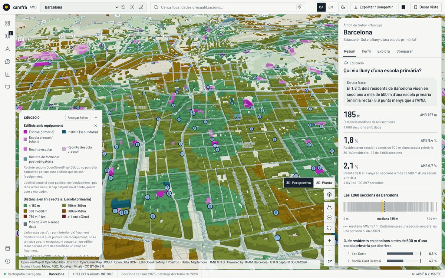Zoom out with the minus map button

pyautogui.click(x=329, y=251)
